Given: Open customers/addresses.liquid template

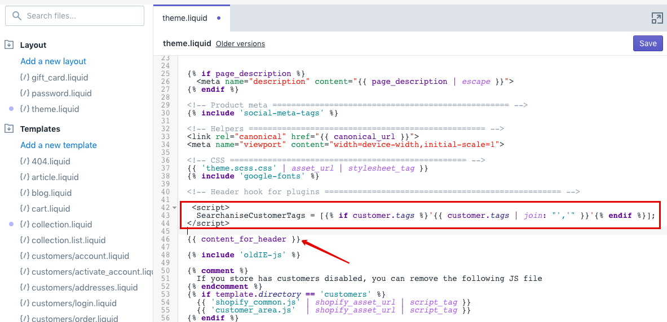Looking at the screenshot, I should [x=85, y=287].
